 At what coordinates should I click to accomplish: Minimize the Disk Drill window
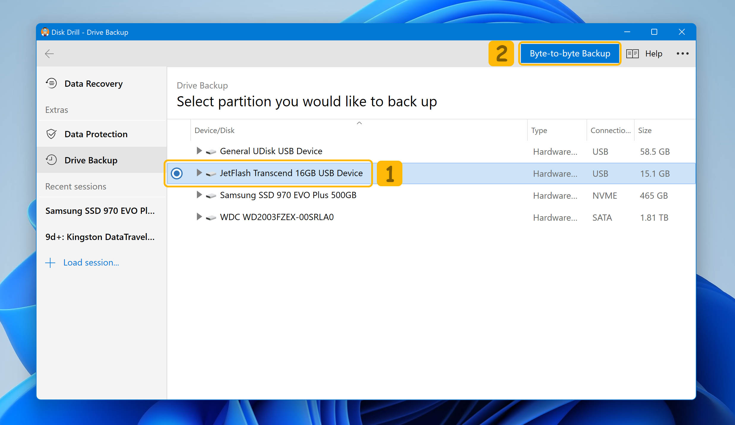[x=627, y=32]
